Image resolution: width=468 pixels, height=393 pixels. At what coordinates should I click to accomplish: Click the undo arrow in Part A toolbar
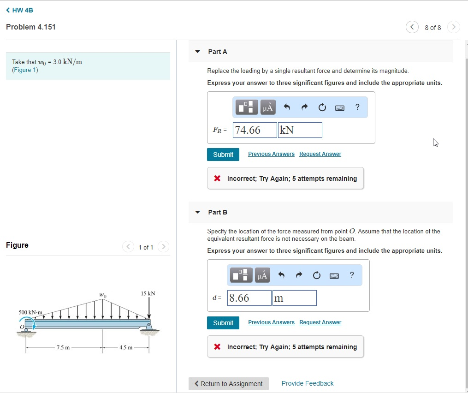pyautogui.click(x=287, y=107)
